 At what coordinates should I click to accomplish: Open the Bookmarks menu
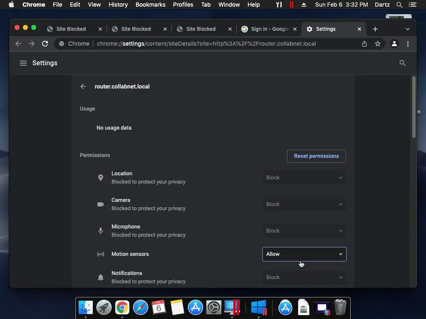click(151, 5)
